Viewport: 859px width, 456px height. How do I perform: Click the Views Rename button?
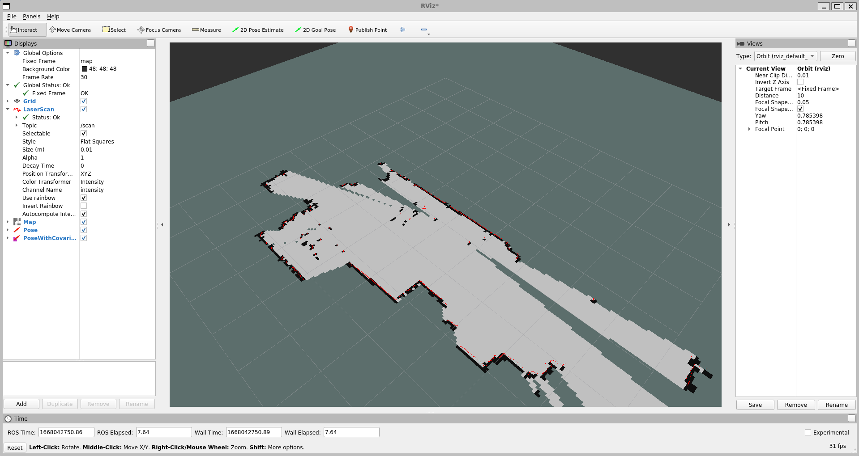click(837, 405)
